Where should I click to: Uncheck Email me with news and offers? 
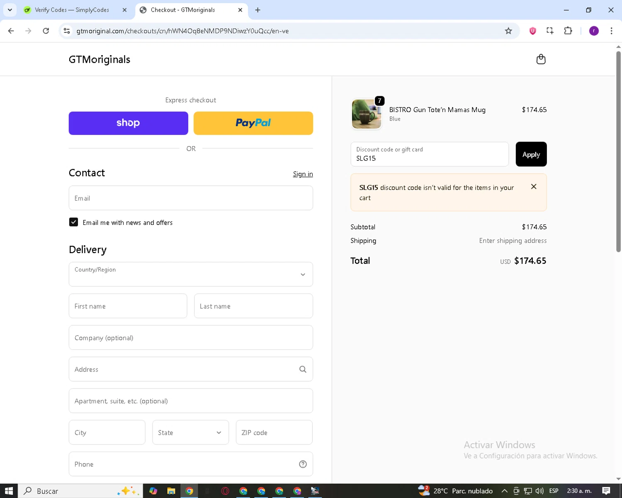pos(73,222)
